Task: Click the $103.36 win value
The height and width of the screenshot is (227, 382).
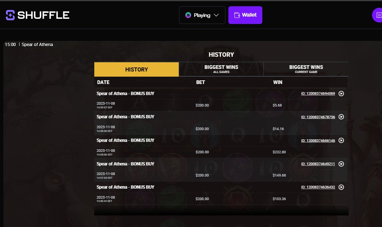Action: click(x=279, y=199)
